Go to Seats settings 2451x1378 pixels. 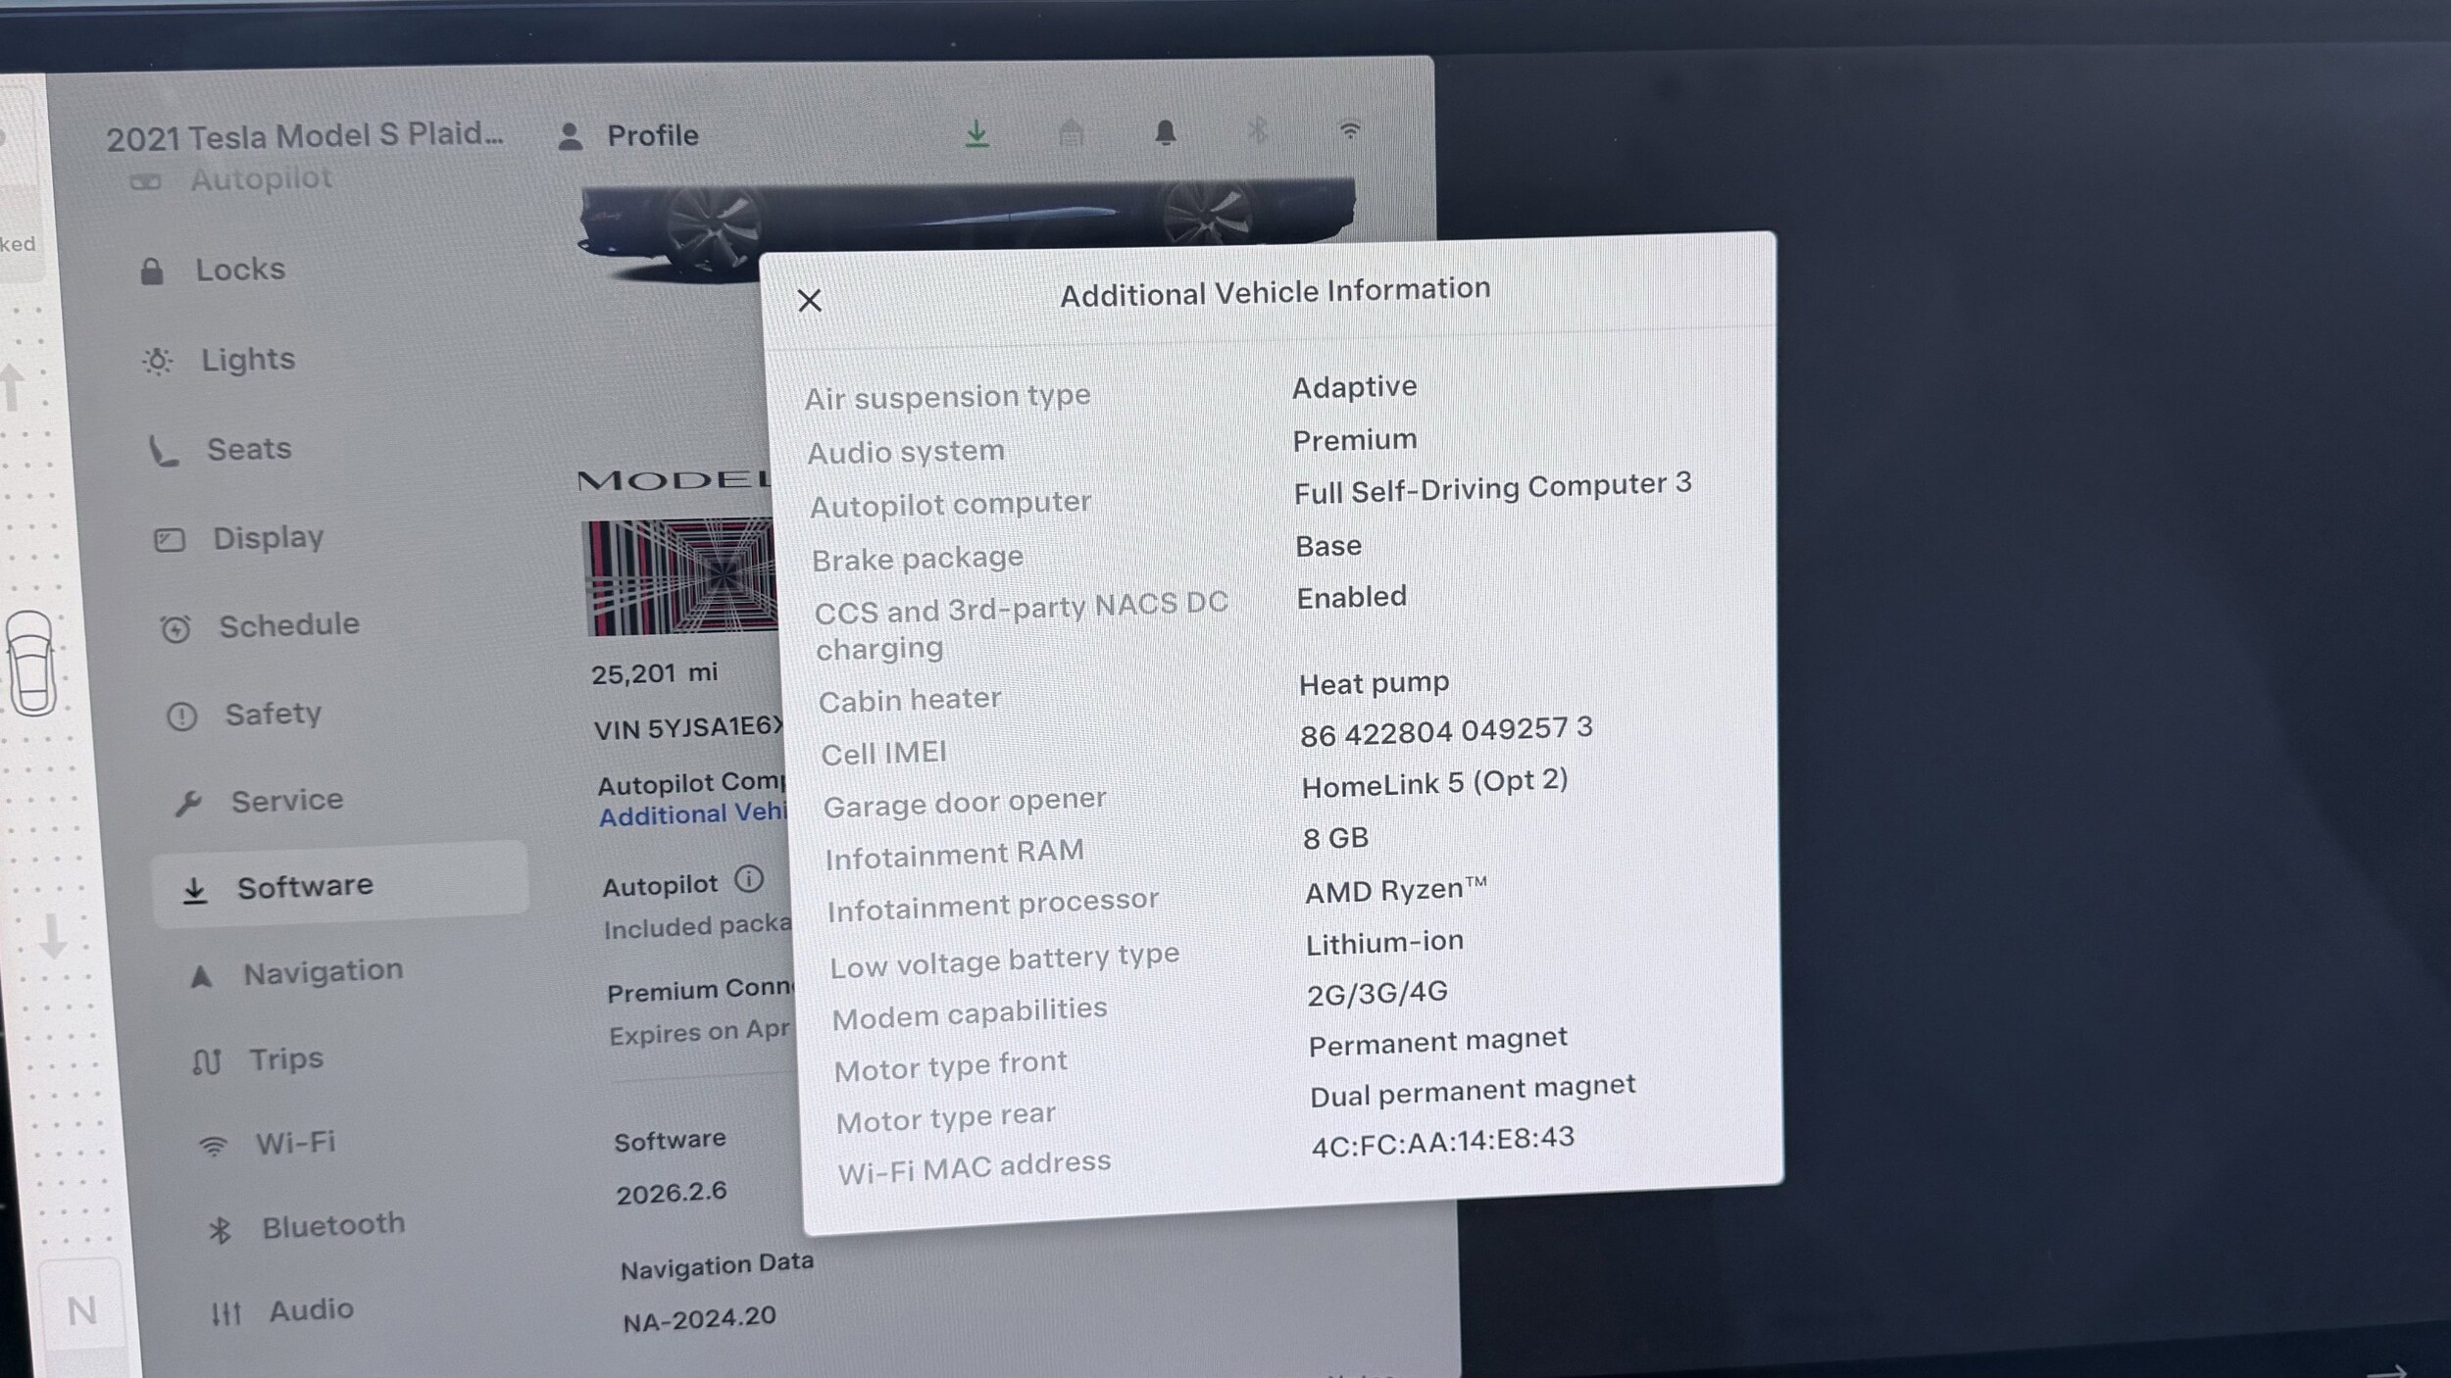249,449
